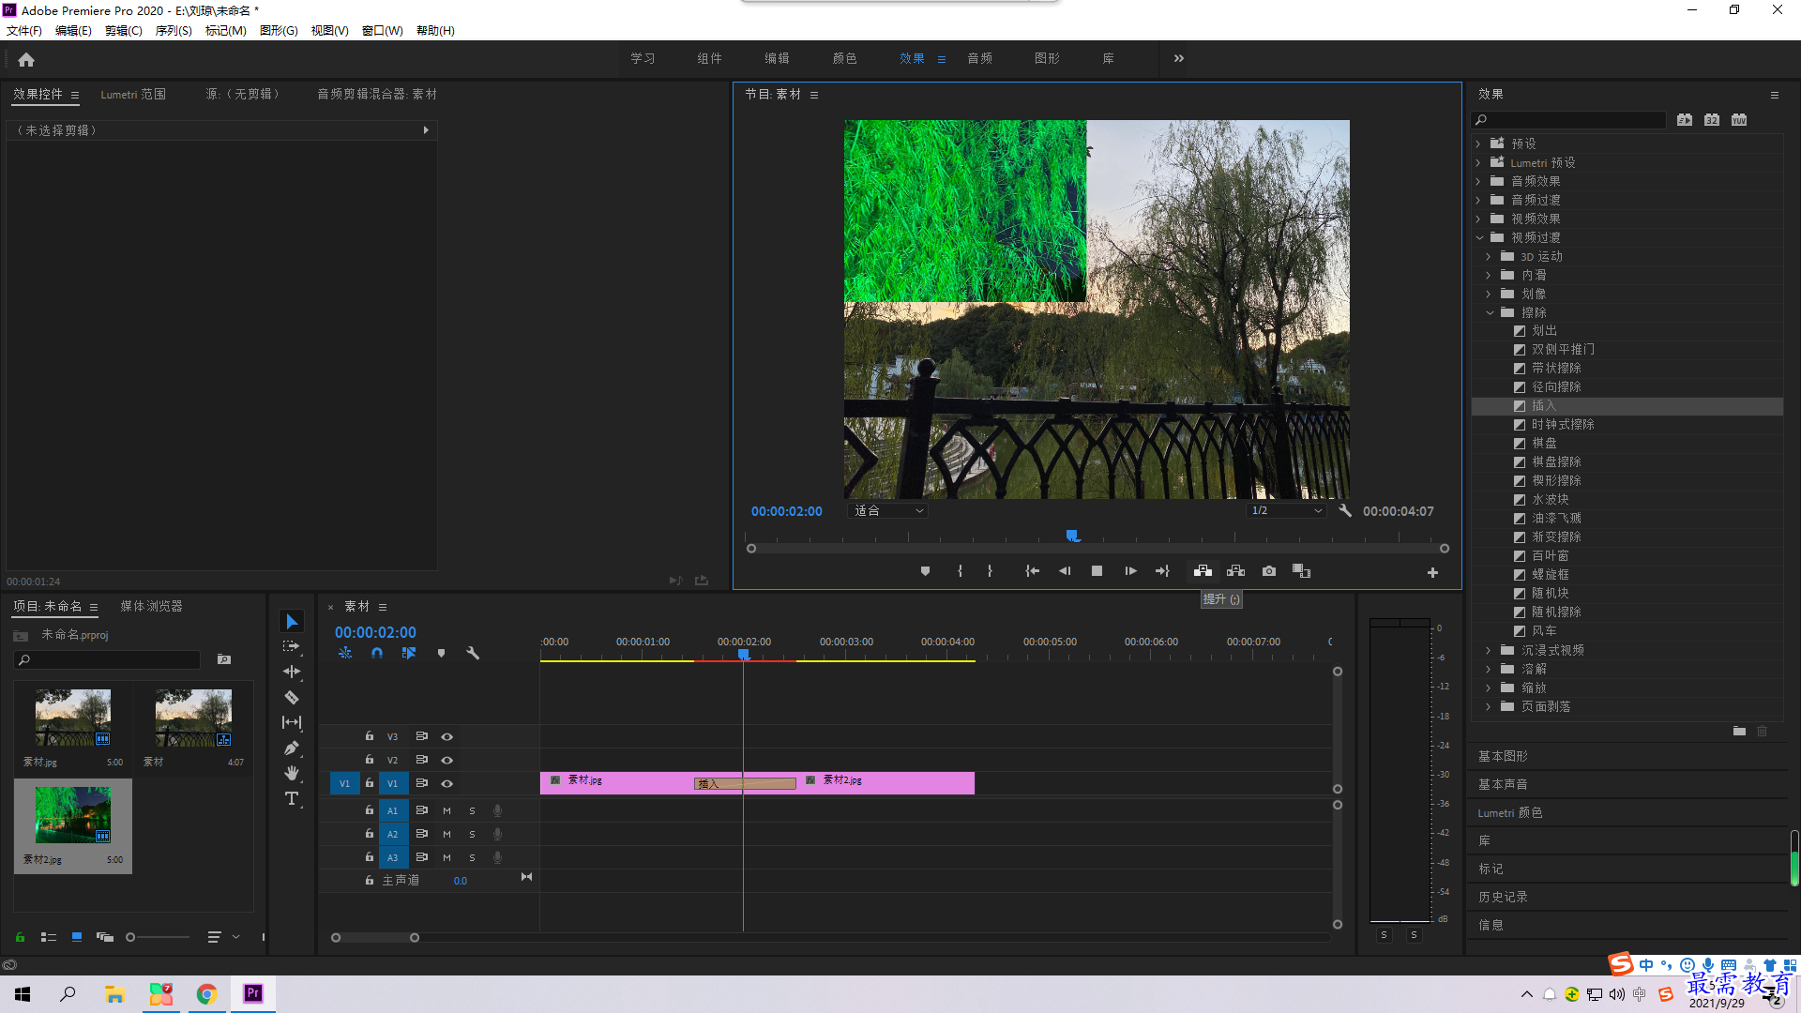Open Premiere Pro from the taskbar
The height and width of the screenshot is (1013, 1801).
tap(253, 993)
